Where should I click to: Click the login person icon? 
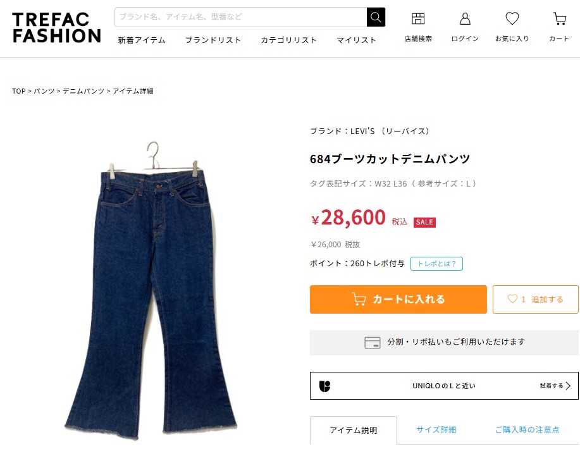pos(465,18)
